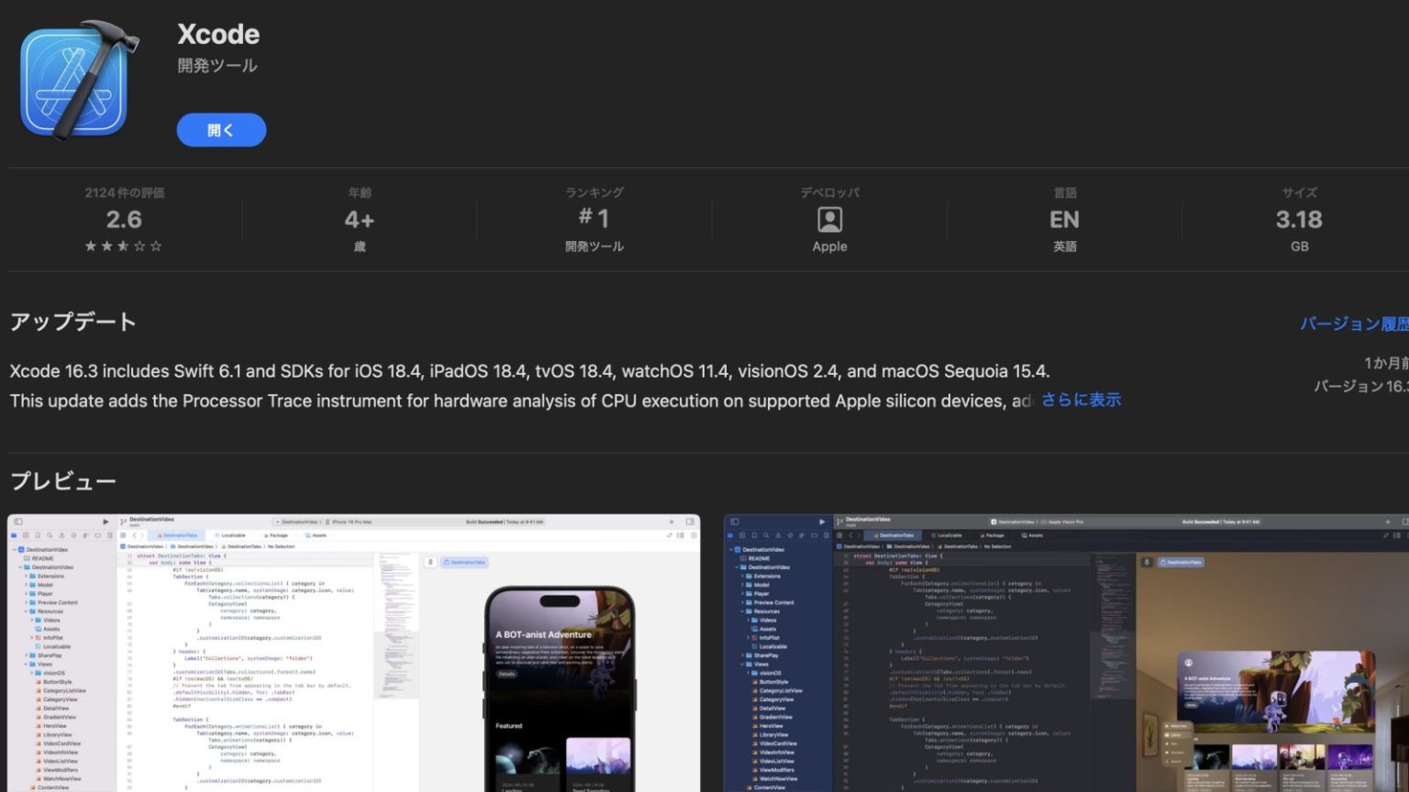
Task: Click さらに表示 to expand the update notes
Action: point(1080,401)
